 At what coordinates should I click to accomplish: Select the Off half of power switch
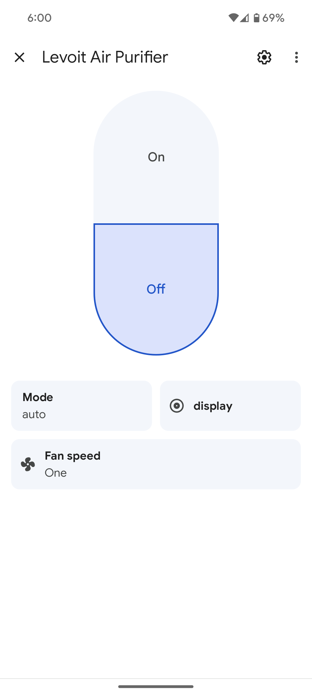pos(156,289)
